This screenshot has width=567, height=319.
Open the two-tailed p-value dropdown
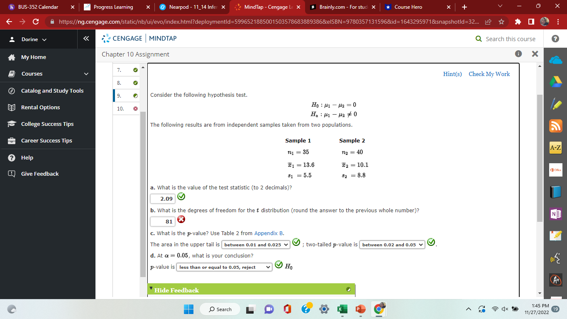(x=391, y=245)
